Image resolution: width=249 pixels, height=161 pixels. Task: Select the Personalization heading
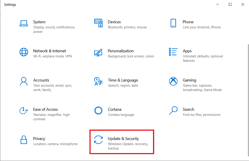(x=121, y=51)
